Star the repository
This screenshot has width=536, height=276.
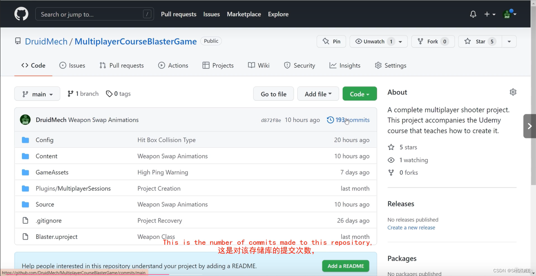tap(480, 42)
